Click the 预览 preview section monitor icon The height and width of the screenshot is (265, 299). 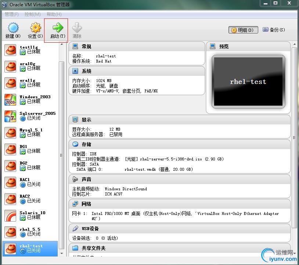[x=212, y=46]
